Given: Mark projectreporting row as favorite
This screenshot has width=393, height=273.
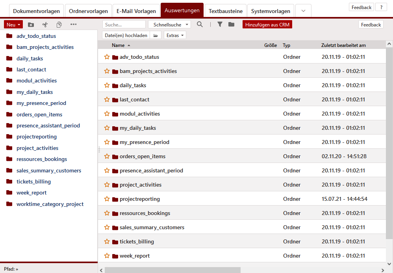Looking at the screenshot, I should tap(107, 199).
